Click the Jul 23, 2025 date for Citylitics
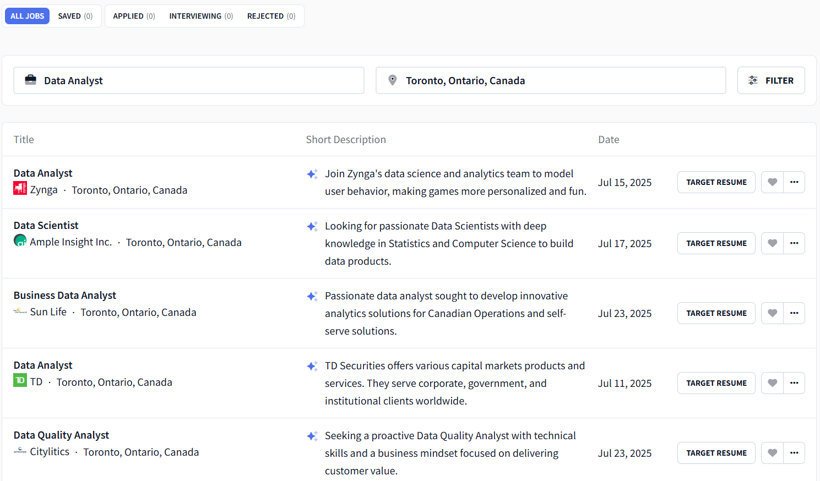Viewport: 820px width, 481px height. [624, 453]
